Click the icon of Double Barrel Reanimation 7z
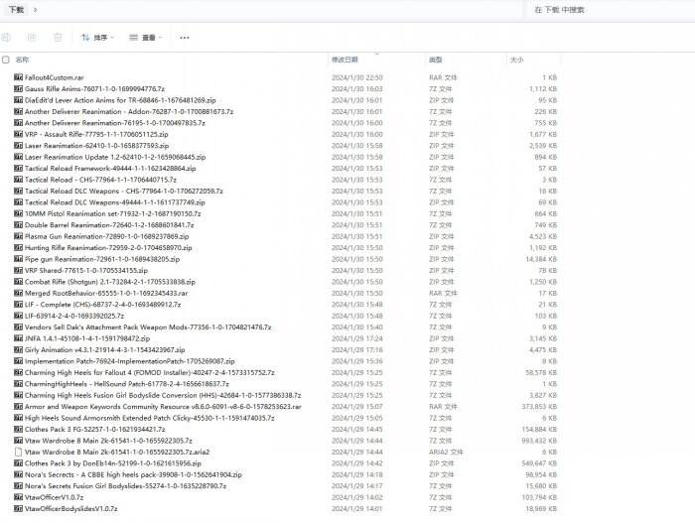Viewport: 695px width, 523px height. point(18,224)
